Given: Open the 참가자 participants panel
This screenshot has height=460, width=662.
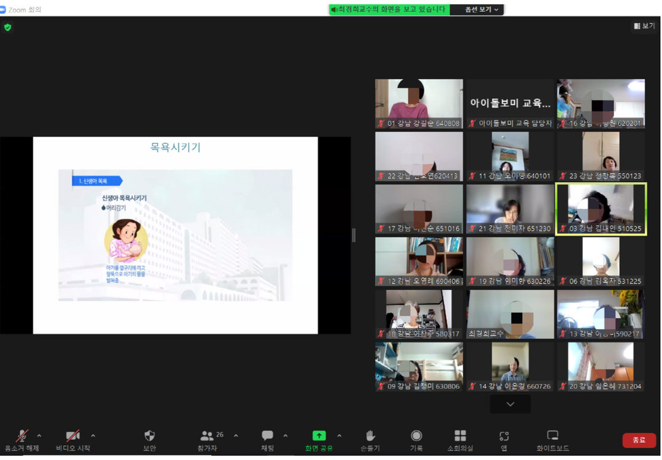Looking at the screenshot, I should (207, 440).
